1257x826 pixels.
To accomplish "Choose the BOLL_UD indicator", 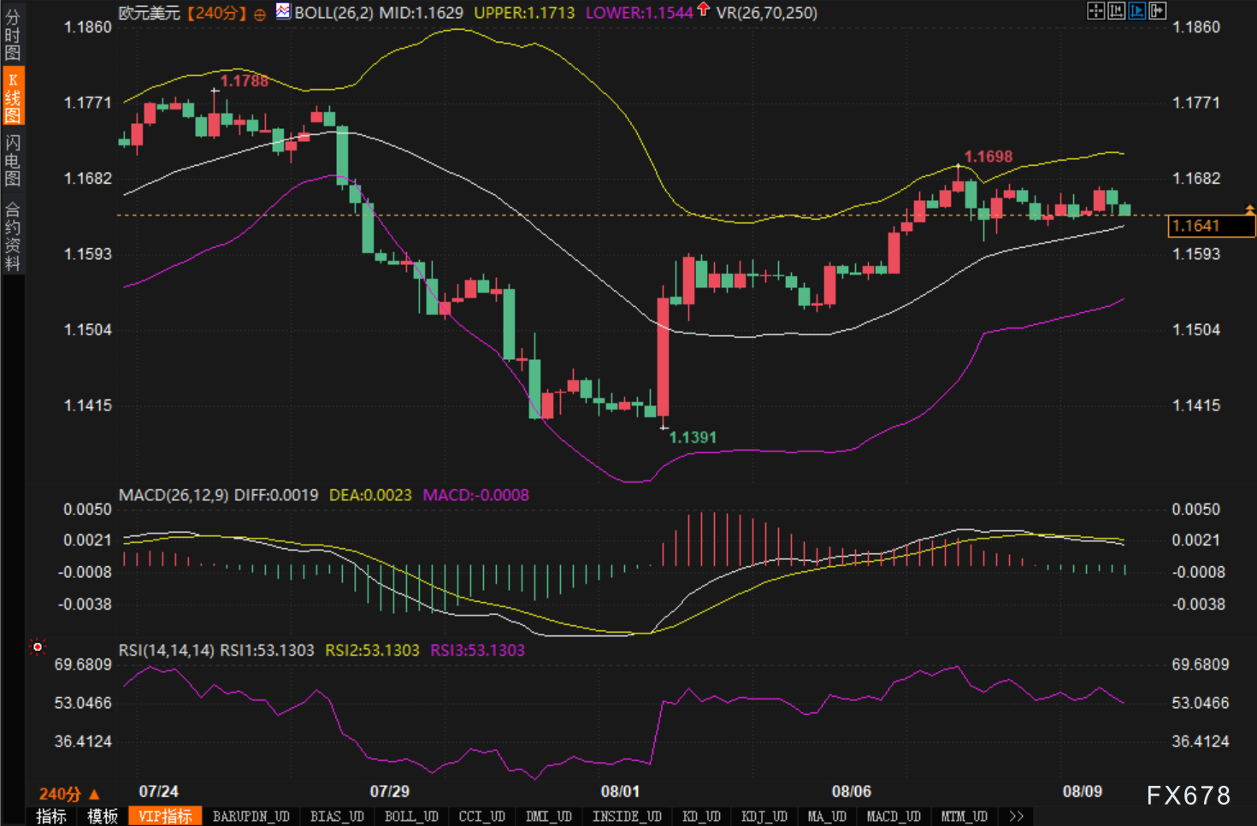I will (x=411, y=817).
